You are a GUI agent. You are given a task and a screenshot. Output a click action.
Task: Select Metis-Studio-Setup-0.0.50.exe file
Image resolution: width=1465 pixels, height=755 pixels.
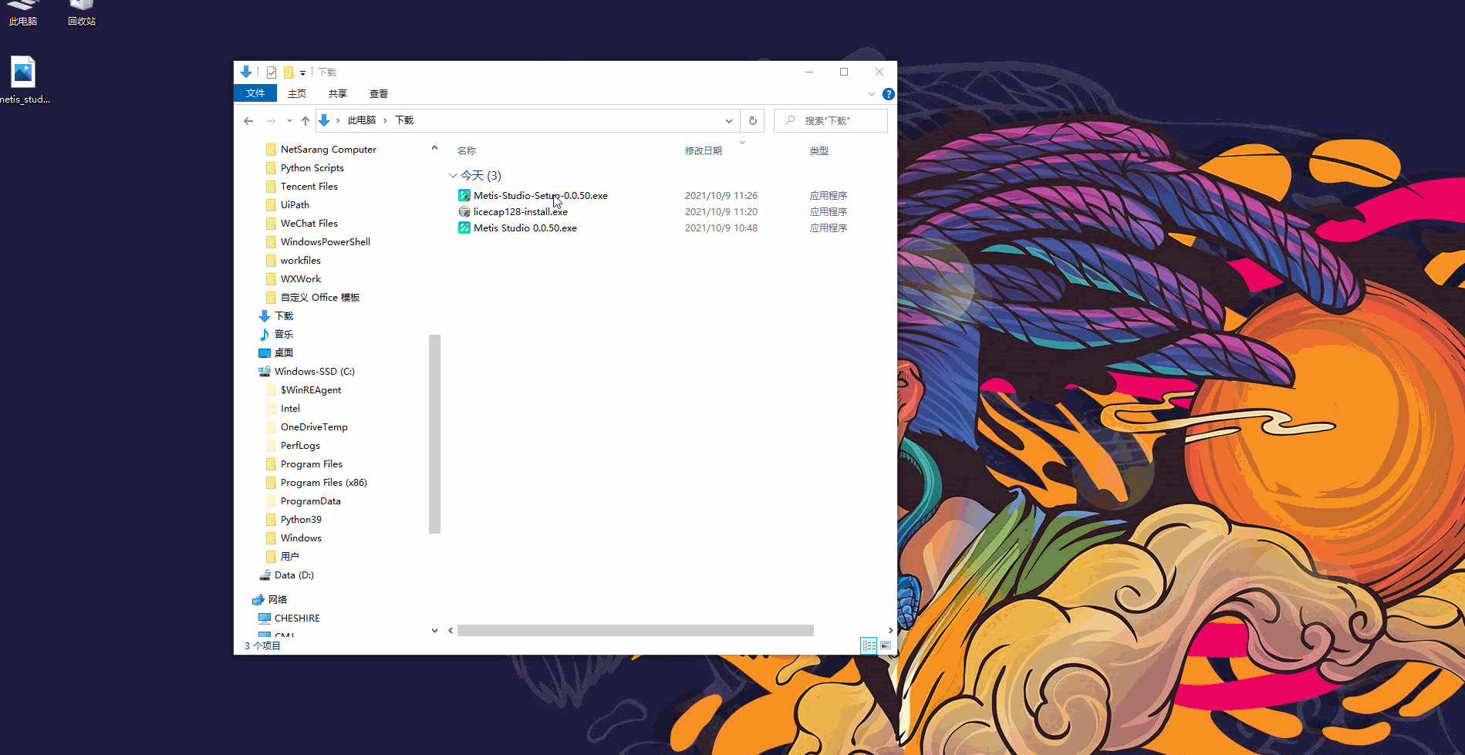tap(541, 196)
